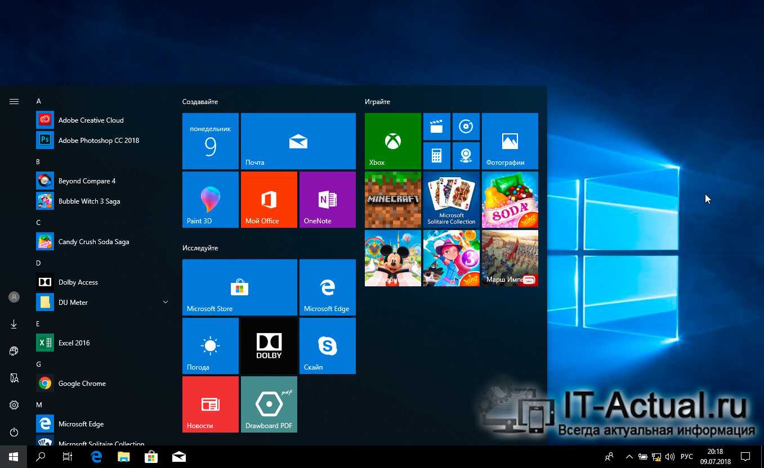Click the letter A group header

coord(39,101)
